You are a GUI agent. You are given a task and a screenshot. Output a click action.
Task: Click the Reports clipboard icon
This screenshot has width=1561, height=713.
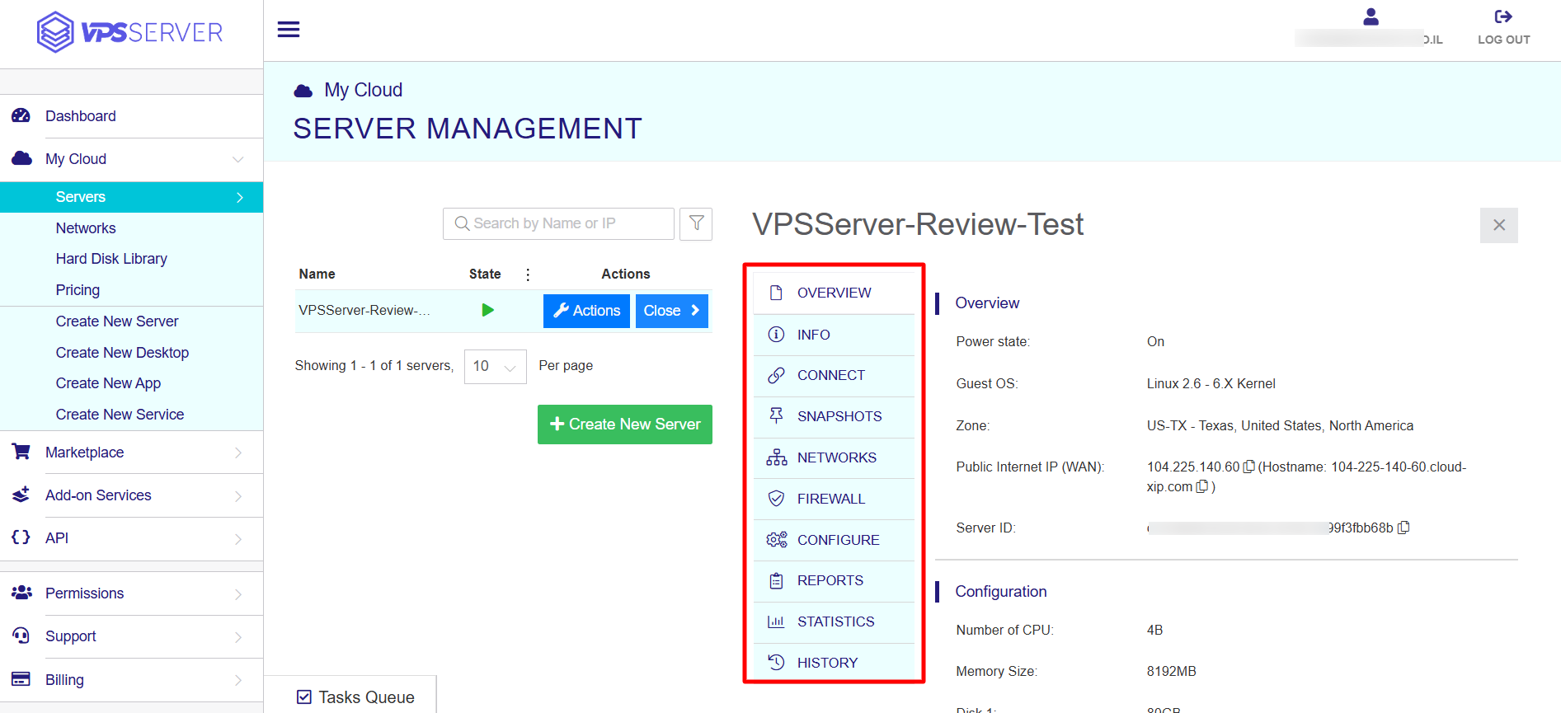tap(776, 580)
